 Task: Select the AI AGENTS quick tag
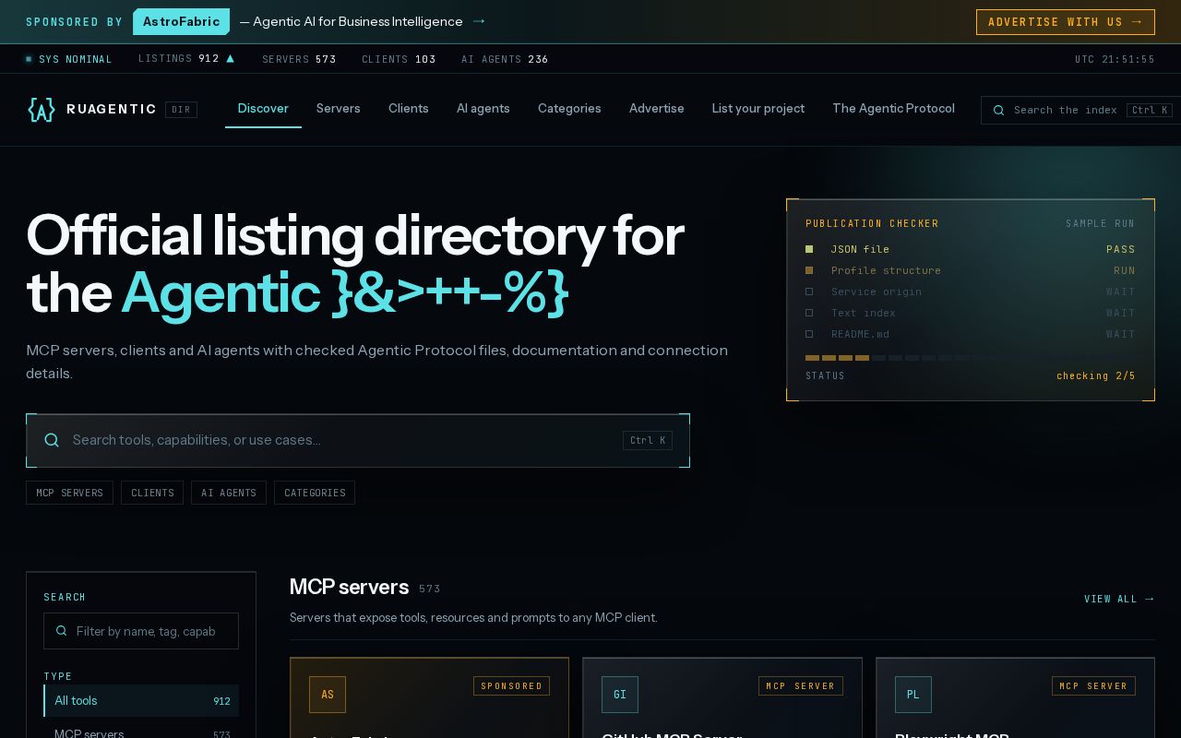coord(229,493)
